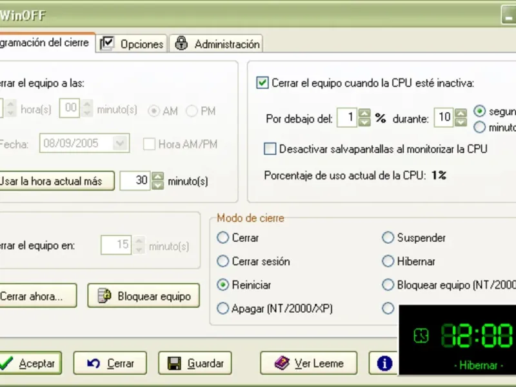Select Bloquear equipo (NT/2000) mode
This screenshot has height=387, width=516.
[388, 284]
